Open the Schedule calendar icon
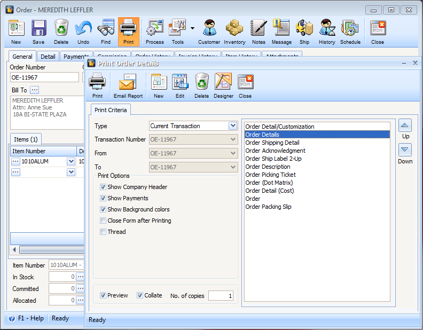Screen dimensions: 423x330 point(350,32)
